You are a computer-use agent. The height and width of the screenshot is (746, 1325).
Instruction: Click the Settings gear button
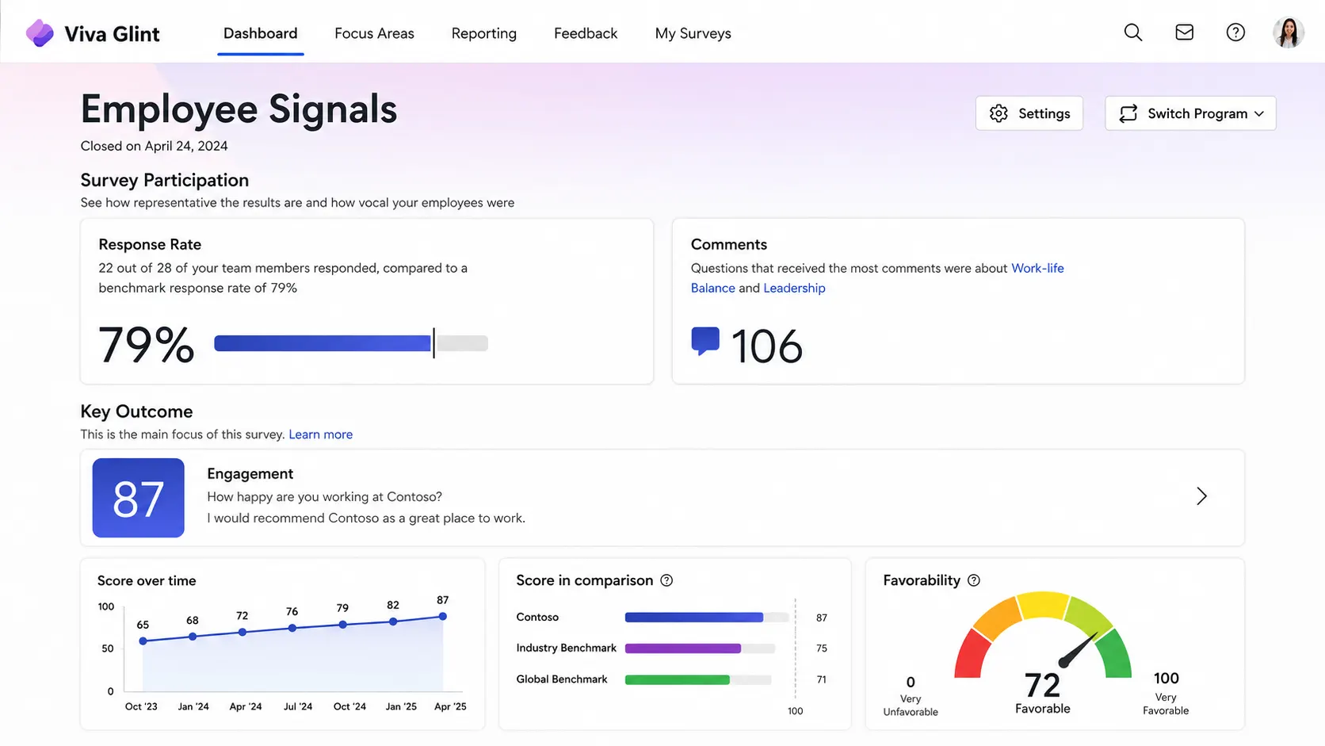[1029, 113]
